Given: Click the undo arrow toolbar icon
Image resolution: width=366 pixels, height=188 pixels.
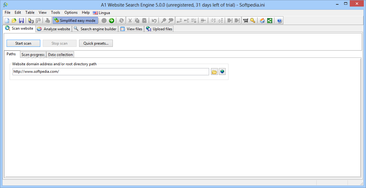Looking at the screenshot, I should click(x=154, y=21).
